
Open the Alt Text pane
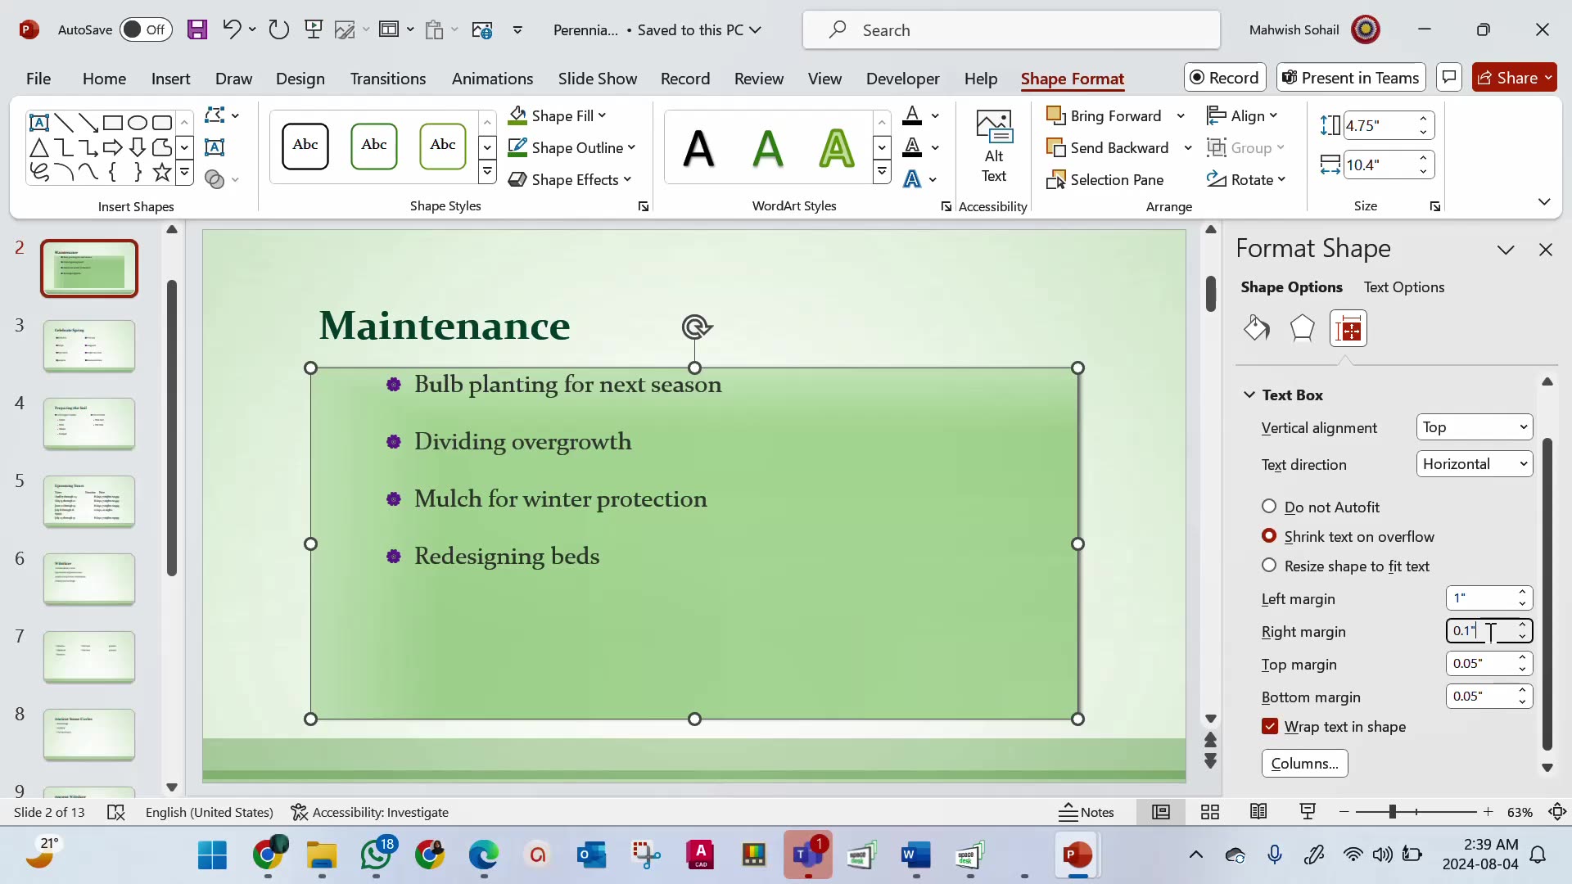click(993, 147)
